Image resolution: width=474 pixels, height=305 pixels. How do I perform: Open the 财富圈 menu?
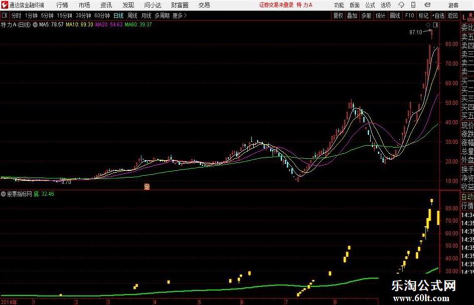pyautogui.click(x=180, y=5)
